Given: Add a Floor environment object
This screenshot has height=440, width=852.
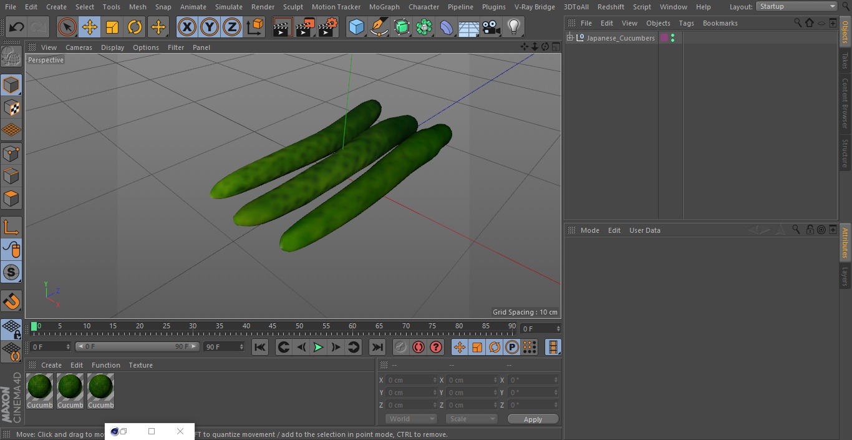Looking at the screenshot, I should coord(469,27).
